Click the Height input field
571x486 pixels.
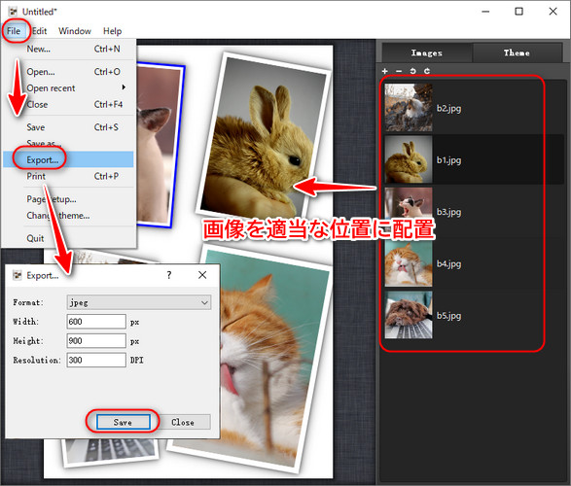96,341
